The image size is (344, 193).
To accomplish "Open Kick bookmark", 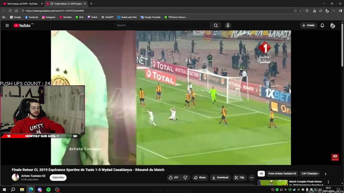I will (80, 17).
